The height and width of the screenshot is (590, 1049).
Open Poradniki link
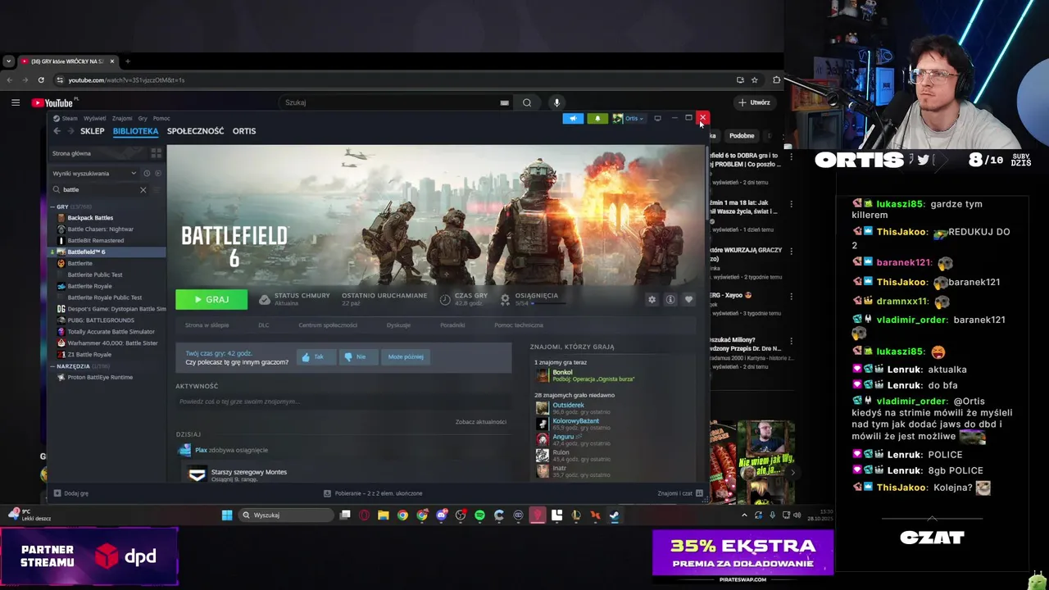(x=452, y=325)
